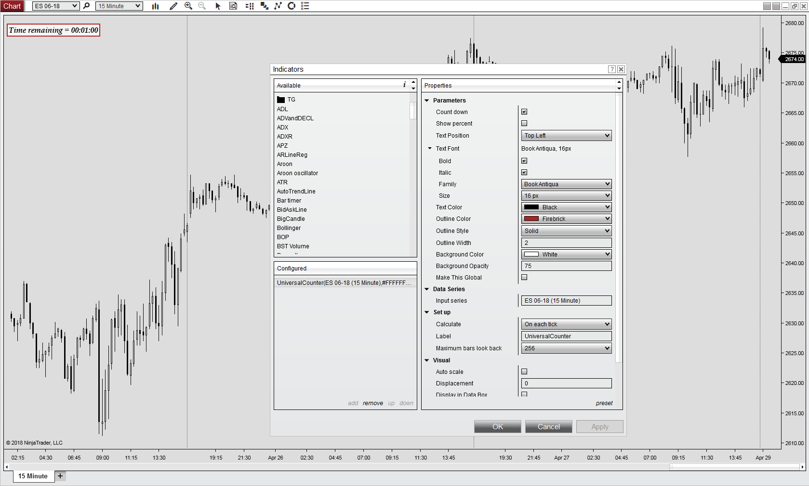The width and height of the screenshot is (809, 486).
Task: Toggle the Count down checkbox
Action: [x=524, y=112]
